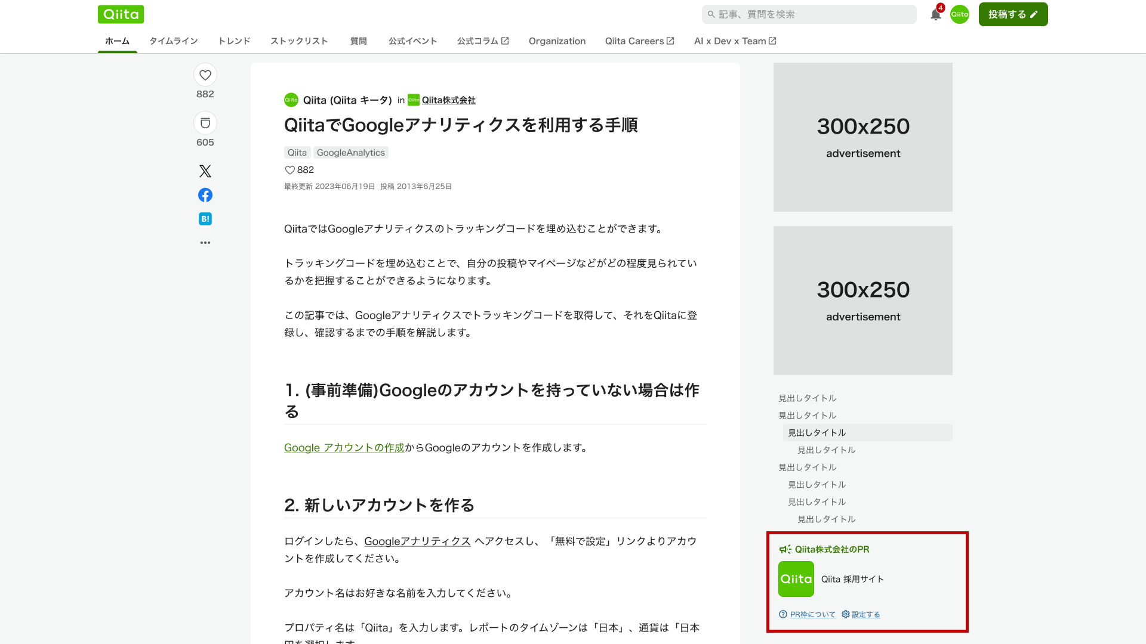Click the Qiita logo in header
The width and height of the screenshot is (1146, 644).
(x=121, y=14)
